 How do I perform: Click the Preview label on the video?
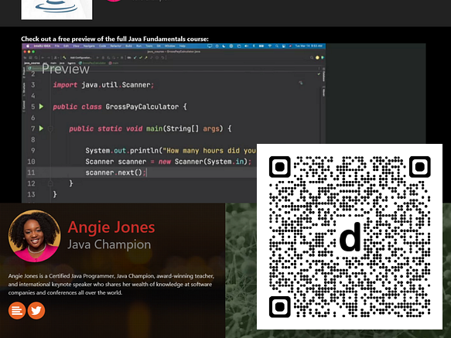pos(66,69)
